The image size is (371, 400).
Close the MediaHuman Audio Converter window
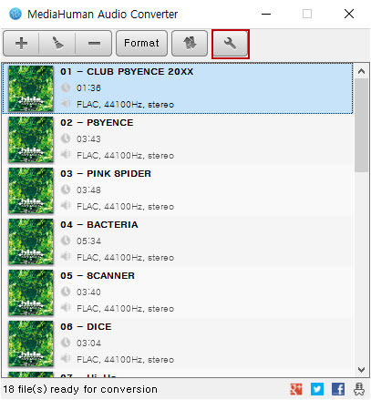349,14
